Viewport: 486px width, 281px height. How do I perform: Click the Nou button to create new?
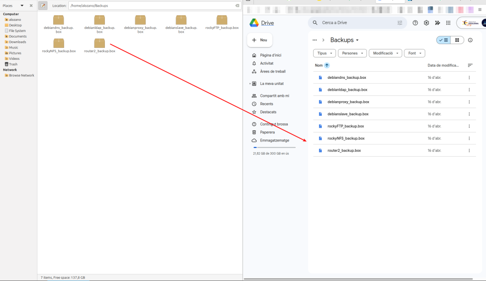pos(260,40)
